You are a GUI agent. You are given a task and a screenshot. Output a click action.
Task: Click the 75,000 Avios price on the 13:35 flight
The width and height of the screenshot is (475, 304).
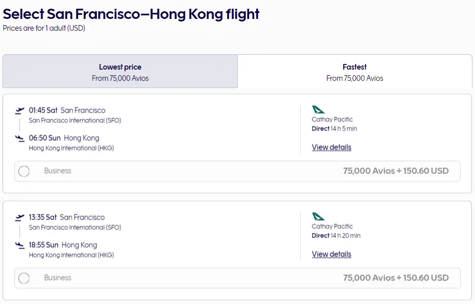pos(396,278)
